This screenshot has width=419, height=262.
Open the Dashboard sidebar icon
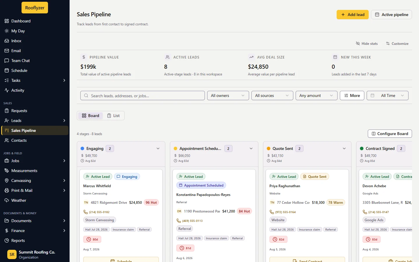point(7,21)
